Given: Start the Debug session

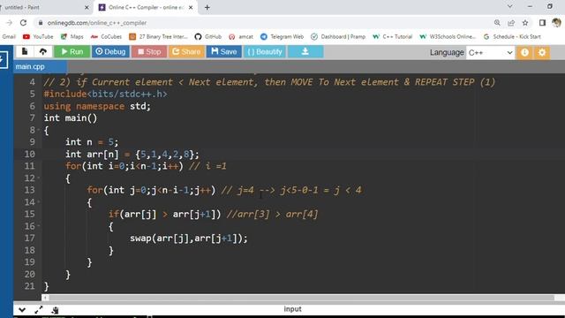Looking at the screenshot, I should pos(110,52).
